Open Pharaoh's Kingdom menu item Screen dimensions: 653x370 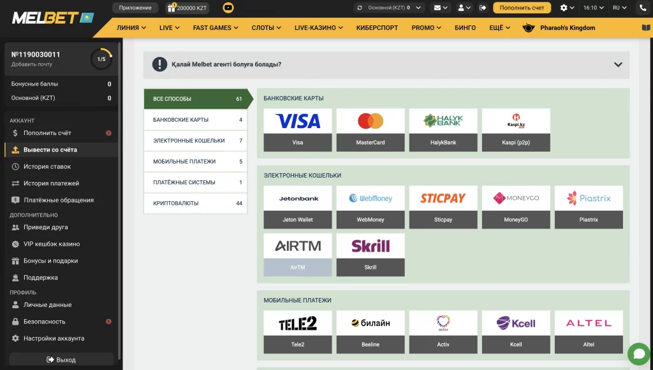[559, 28]
